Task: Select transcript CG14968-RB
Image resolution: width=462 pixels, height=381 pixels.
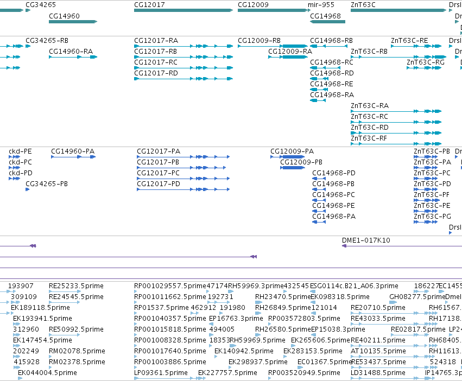Action: click(x=332, y=40)
